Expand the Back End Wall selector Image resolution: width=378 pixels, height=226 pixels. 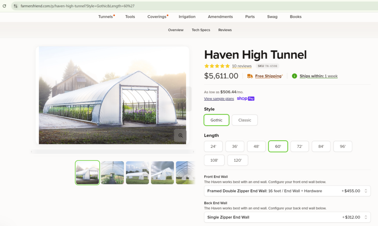287,217
